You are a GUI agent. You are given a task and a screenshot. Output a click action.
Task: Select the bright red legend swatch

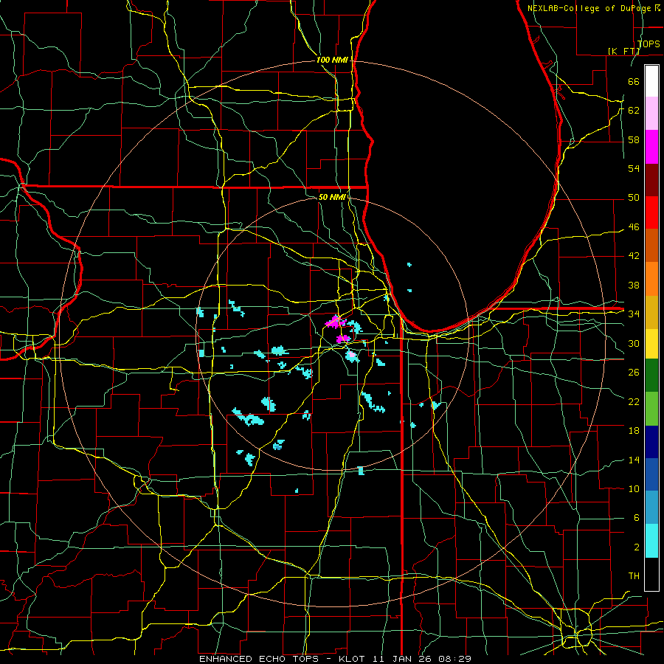pyautogui.click(x=651, y=212)
